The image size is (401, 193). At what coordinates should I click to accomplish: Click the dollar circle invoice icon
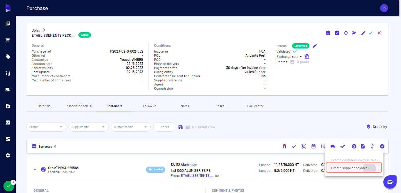pos(354,146)
